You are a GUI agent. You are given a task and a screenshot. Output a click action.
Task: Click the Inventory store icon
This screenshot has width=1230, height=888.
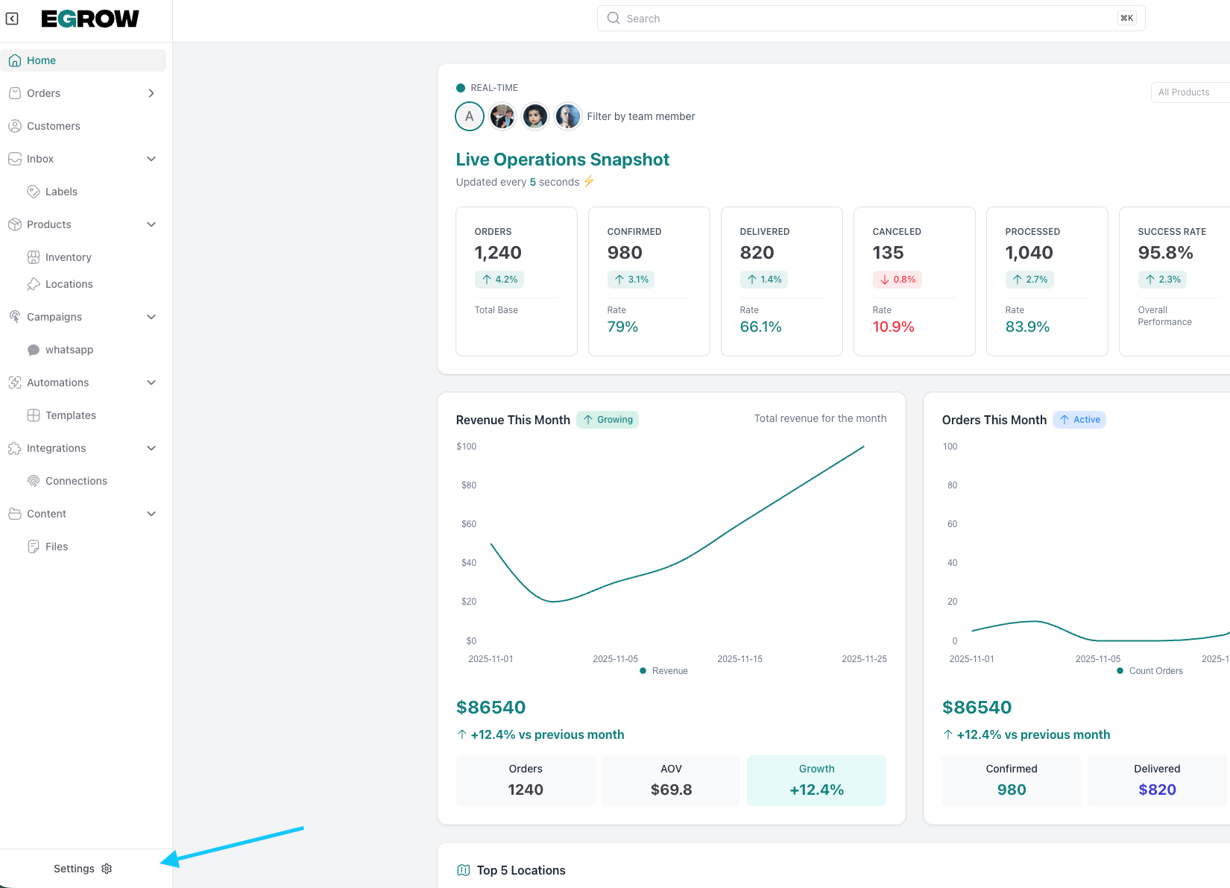pyautogui.click(x=34, y=257)
